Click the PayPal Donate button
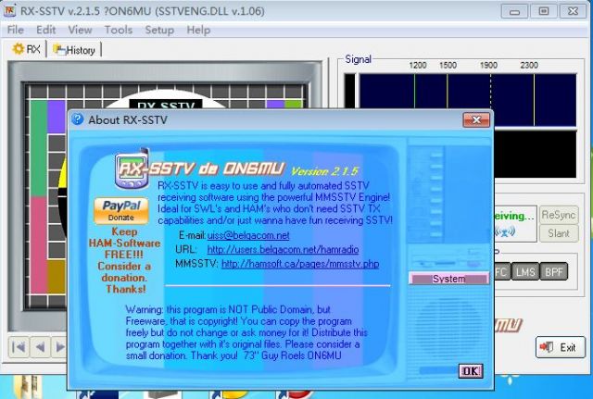593x399 pixels. point(121,210)
